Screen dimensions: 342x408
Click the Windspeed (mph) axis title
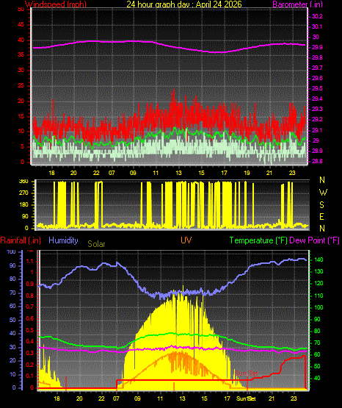point(56,4)
